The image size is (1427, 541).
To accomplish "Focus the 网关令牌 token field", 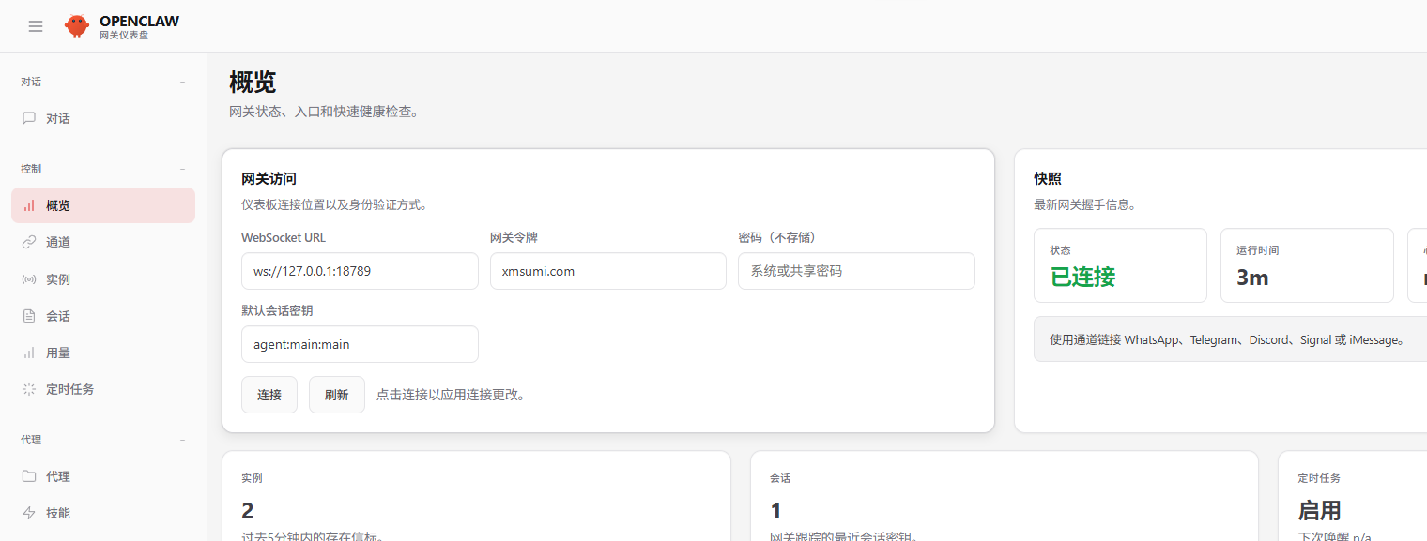I will (607, 271).
